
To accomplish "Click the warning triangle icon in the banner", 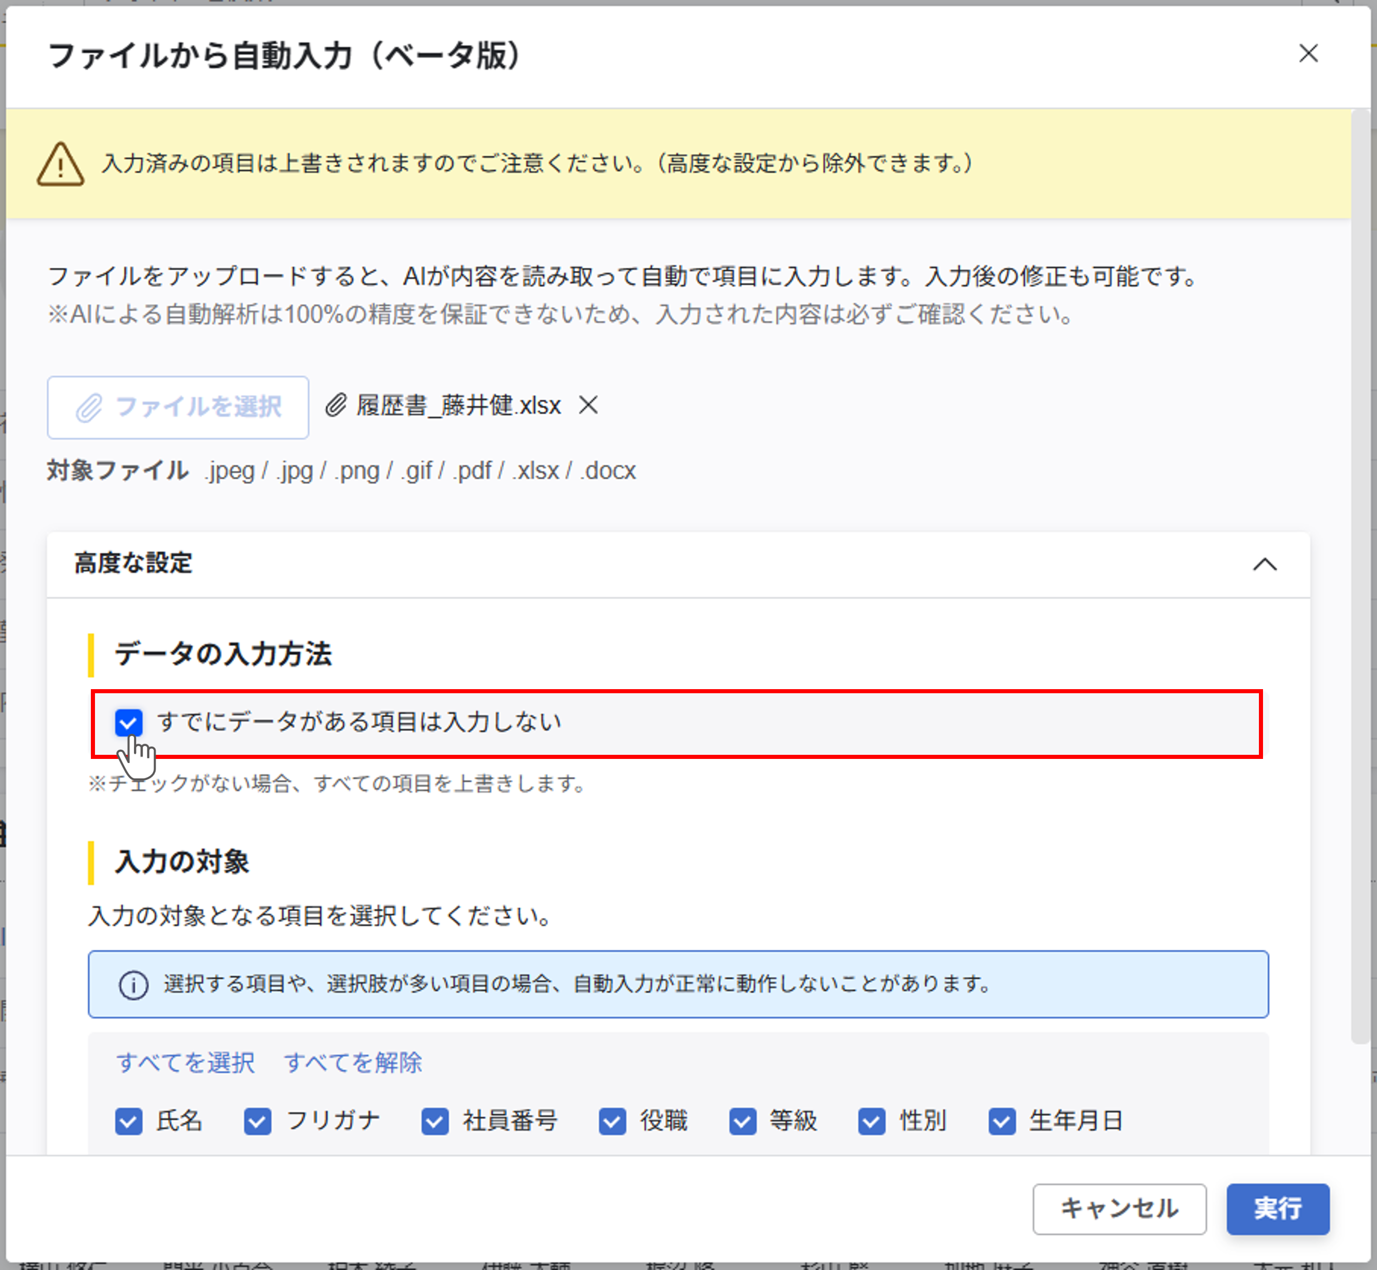I will pos(61,164).
